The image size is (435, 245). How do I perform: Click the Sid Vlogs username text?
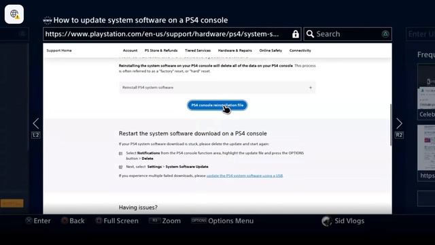(x=349, y=220)
